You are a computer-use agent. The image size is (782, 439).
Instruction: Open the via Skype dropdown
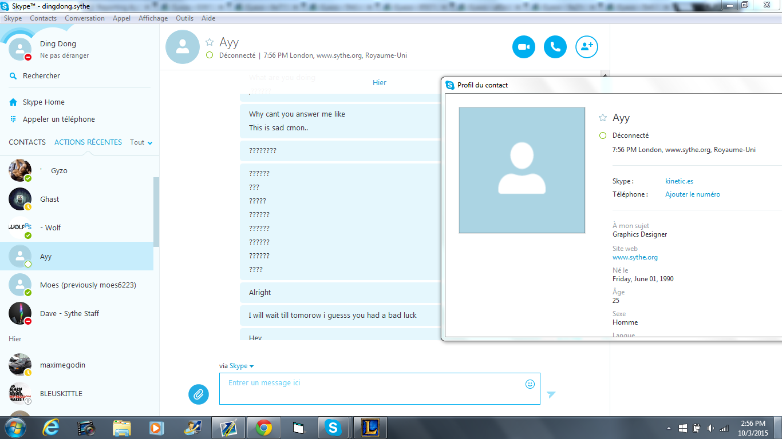[x=241, y=366]
